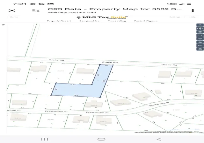Viewport: 204px width, 143px height.
Task: Select the highlighted blue parcel on map
Action: (x=78, y=90)
